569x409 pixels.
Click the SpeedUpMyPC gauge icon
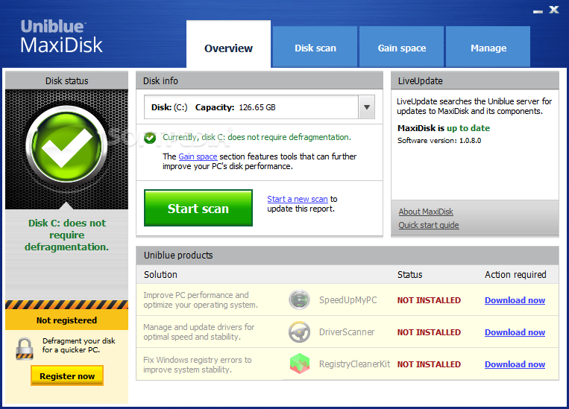pos(299,300)
